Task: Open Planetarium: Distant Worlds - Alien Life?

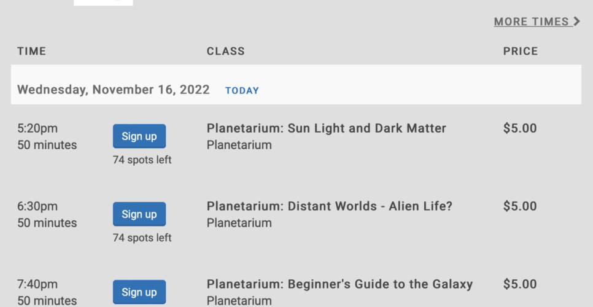Action: pos(330,206)
